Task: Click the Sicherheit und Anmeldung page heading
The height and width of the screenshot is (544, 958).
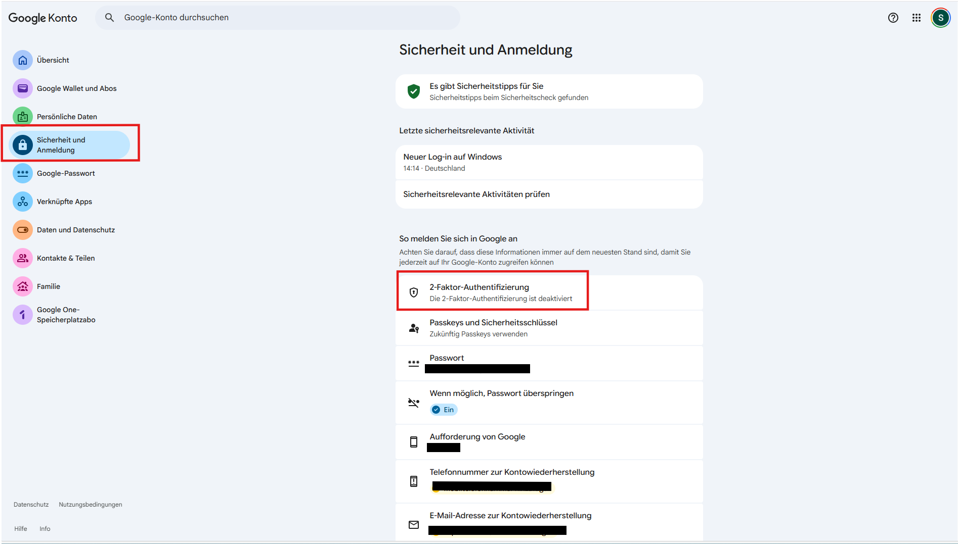Action: tap(486, 50)
